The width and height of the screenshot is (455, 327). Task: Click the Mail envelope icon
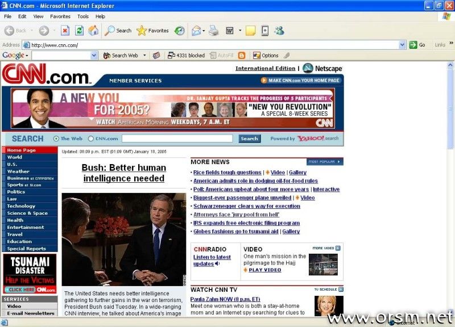click(196, 31)
